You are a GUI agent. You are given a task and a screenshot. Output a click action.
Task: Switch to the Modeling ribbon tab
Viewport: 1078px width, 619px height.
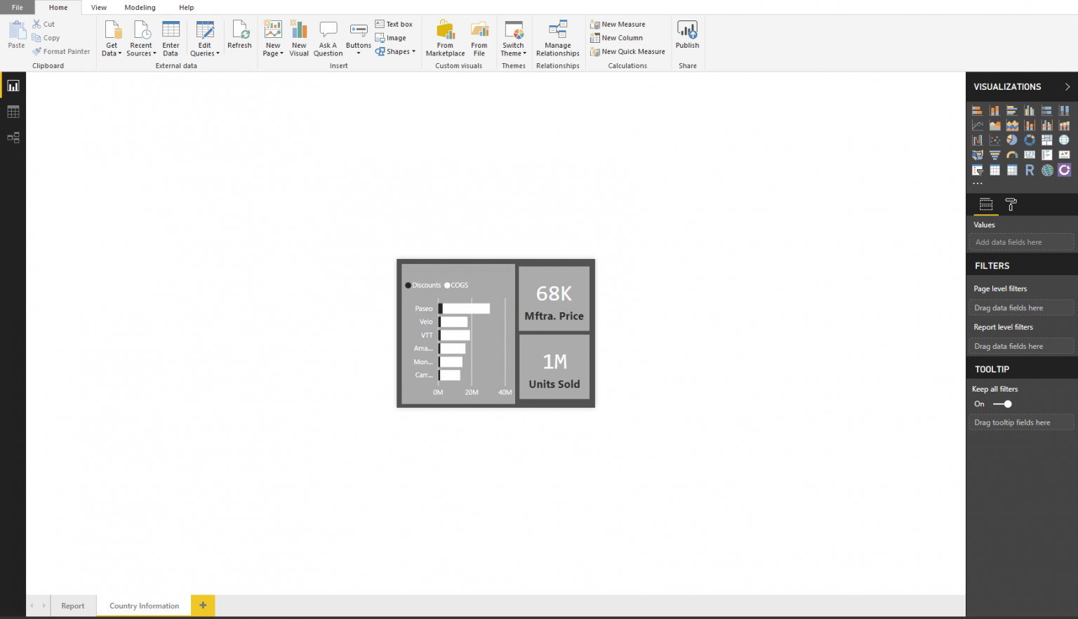pyautogui.click(x=140, y=7)
